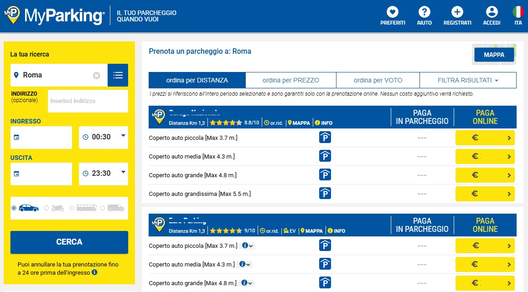Pay online for second parking's Coperto auto grande
528x292 pixels.
point(485,283)
